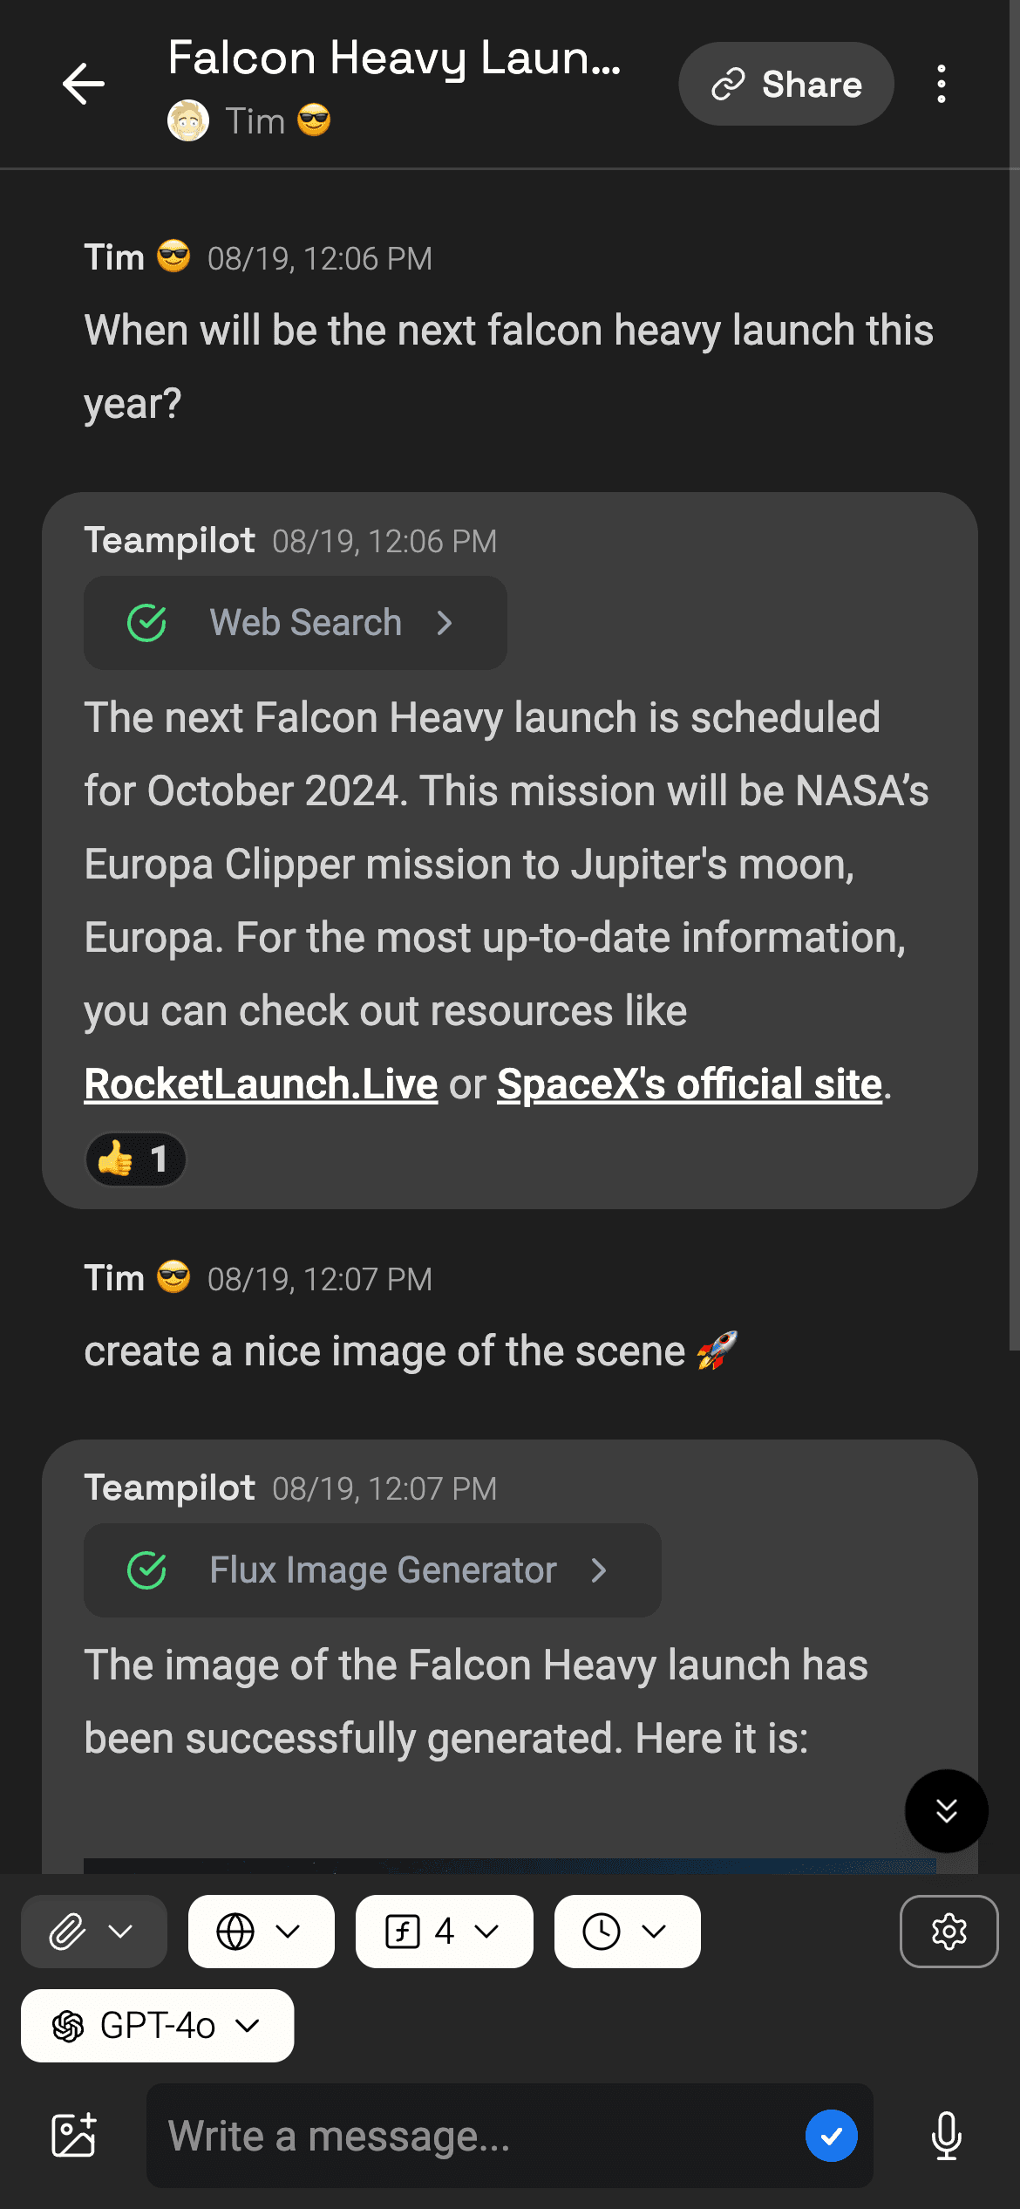Viewport: 1020px width, 2209px height.
Task: Expand the attachment options chevron
Action: (121, 1932)
